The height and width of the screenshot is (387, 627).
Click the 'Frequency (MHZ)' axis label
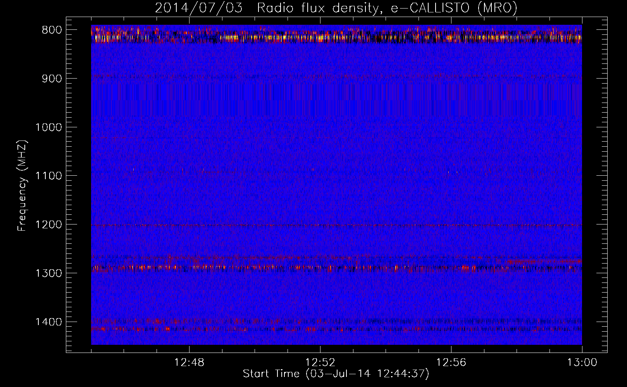22,186
